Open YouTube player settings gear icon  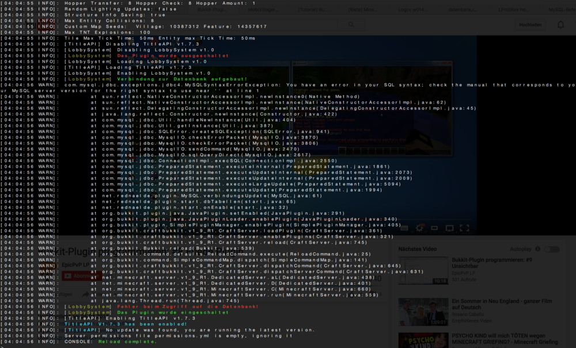[419, 228]
